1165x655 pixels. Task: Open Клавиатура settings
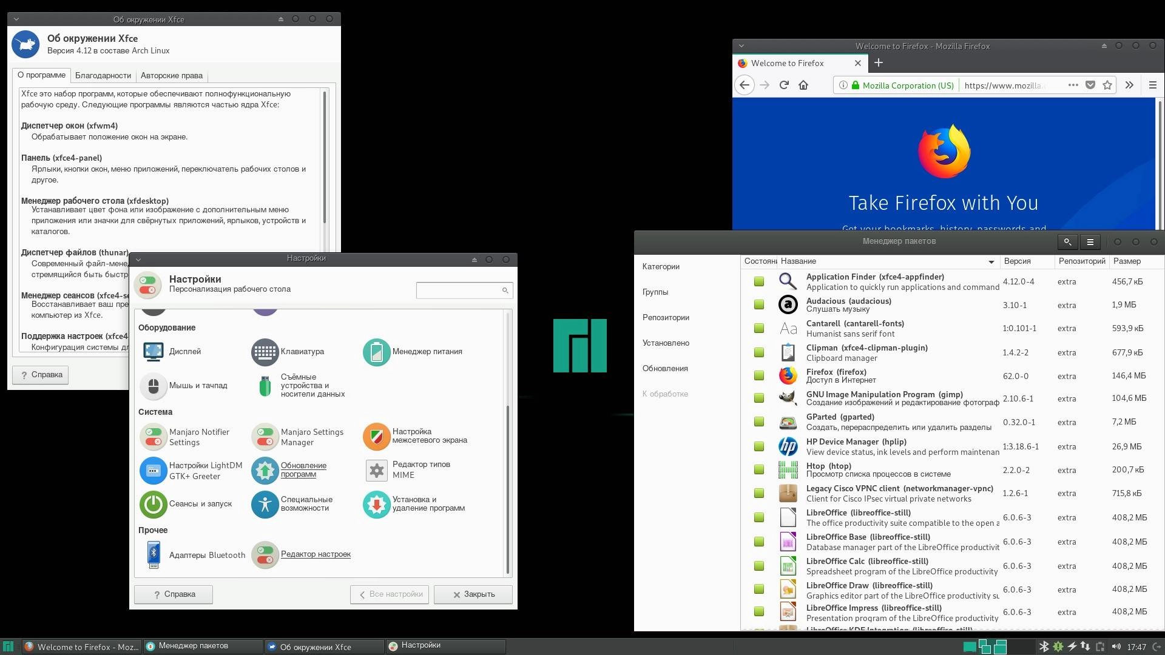(288, 352)
